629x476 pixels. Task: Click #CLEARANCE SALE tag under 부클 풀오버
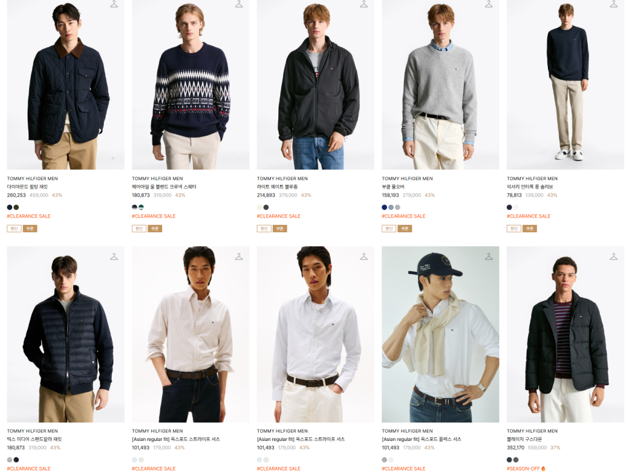coord(404,216)
